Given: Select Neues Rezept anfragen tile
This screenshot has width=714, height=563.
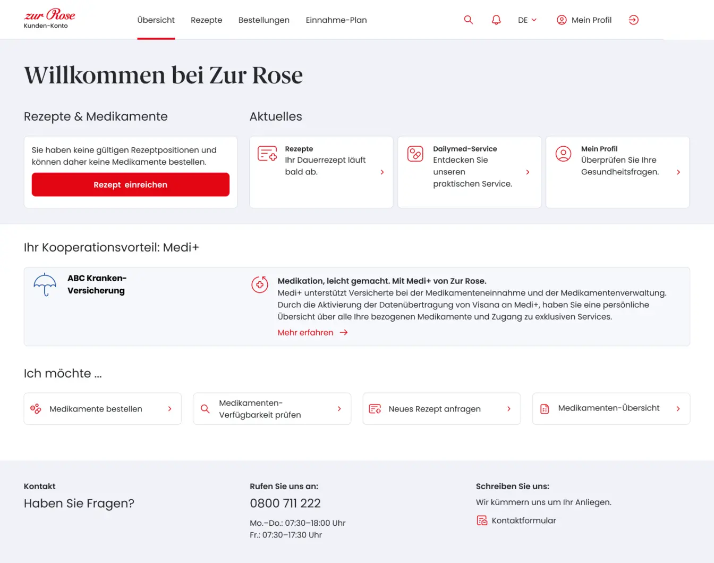Looking at the screenshot, I should click(x=441, y=409).
